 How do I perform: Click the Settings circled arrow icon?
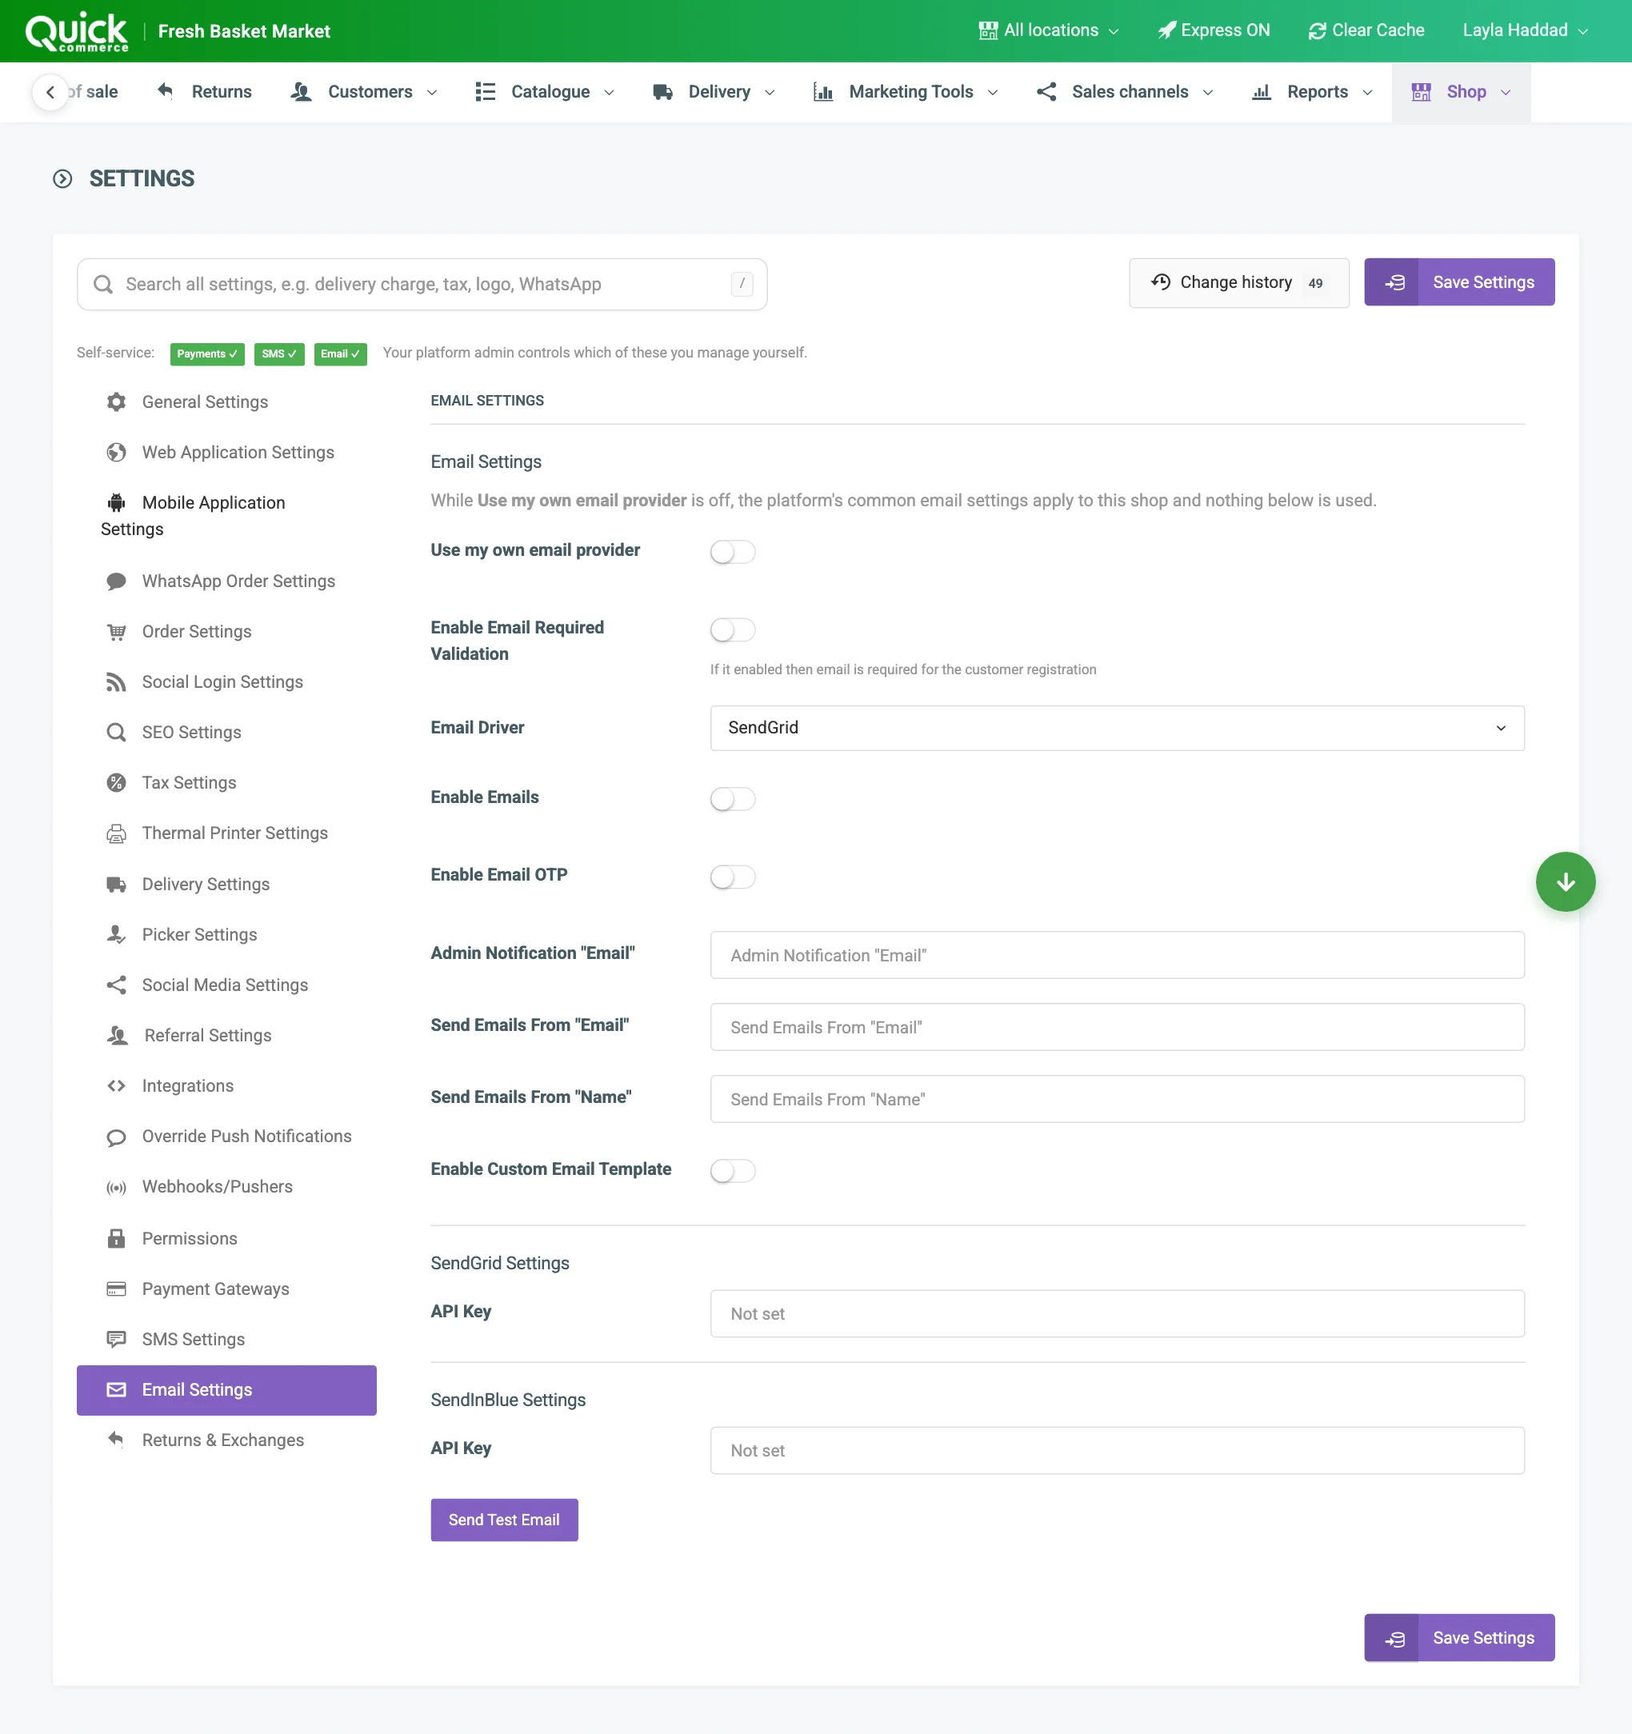pyautogui.click(x=63, y=179)
